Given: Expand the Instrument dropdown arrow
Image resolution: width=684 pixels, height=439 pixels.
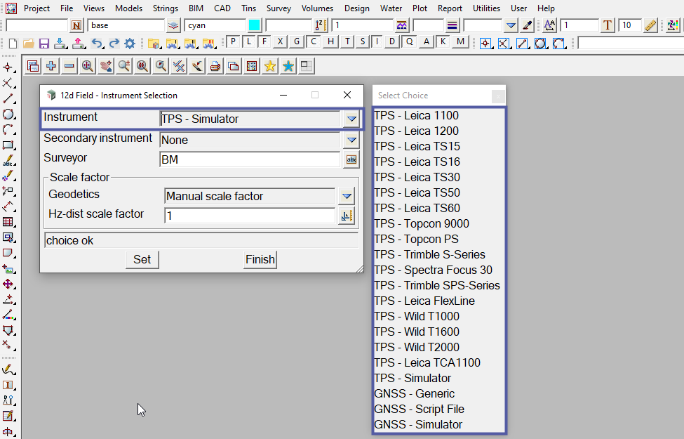Looking at the screenshot, I should click(351, 119).
